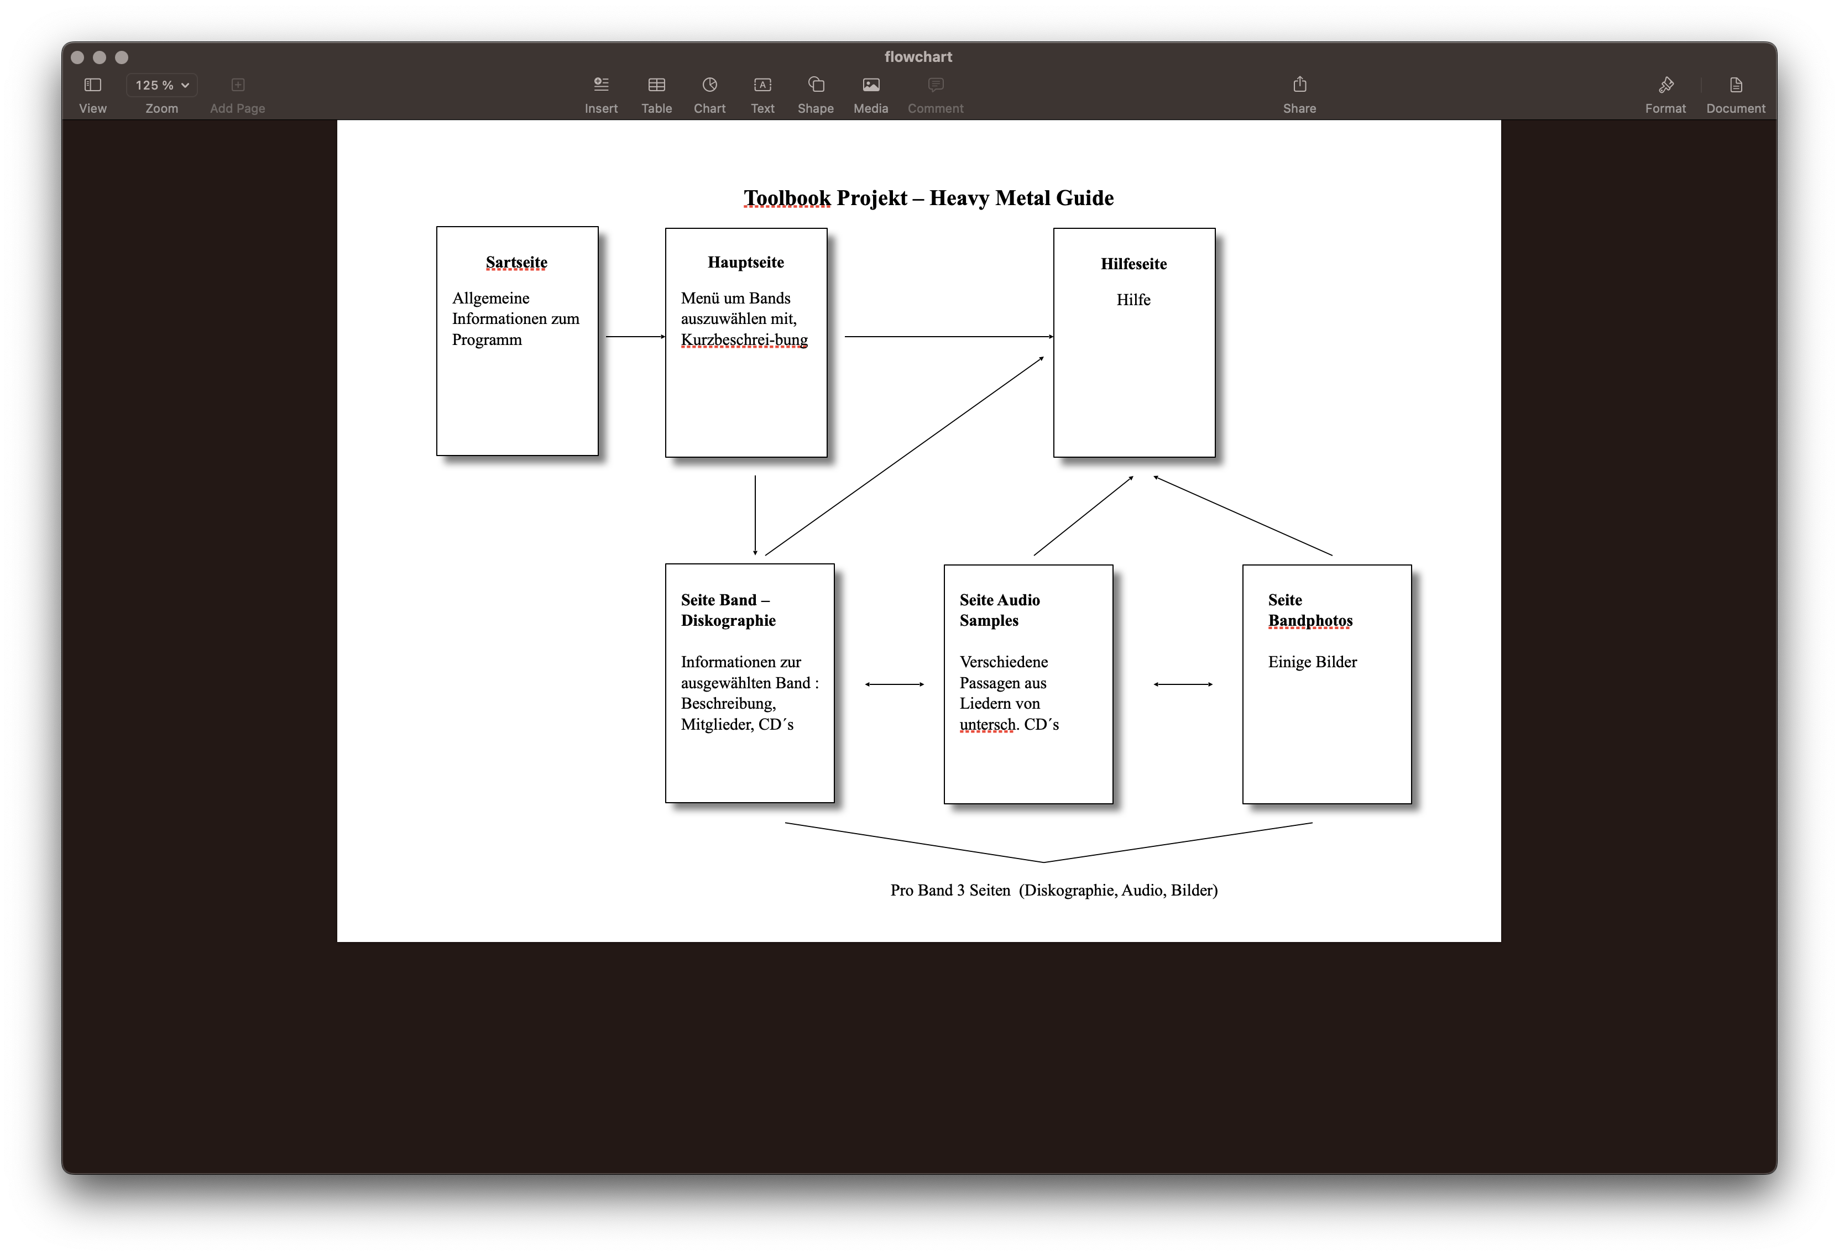Select the Seite Bandphotos heading
1839x1256 pixels.
pyautogui.click(x=1310, y=610)
